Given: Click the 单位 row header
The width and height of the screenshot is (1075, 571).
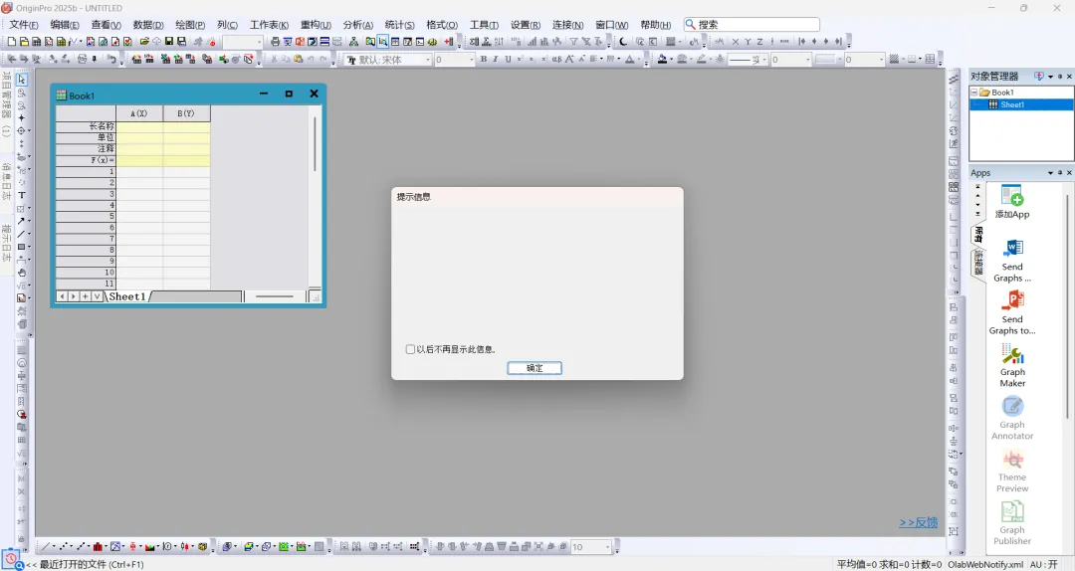Looking at the screenshot, I should (x=86, y=137).
